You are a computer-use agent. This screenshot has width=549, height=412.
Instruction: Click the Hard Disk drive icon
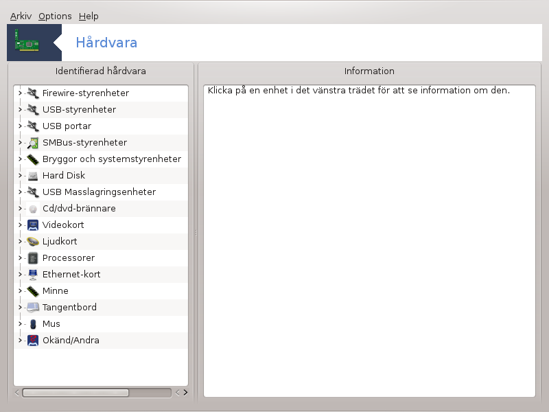[x=33, y=176]
